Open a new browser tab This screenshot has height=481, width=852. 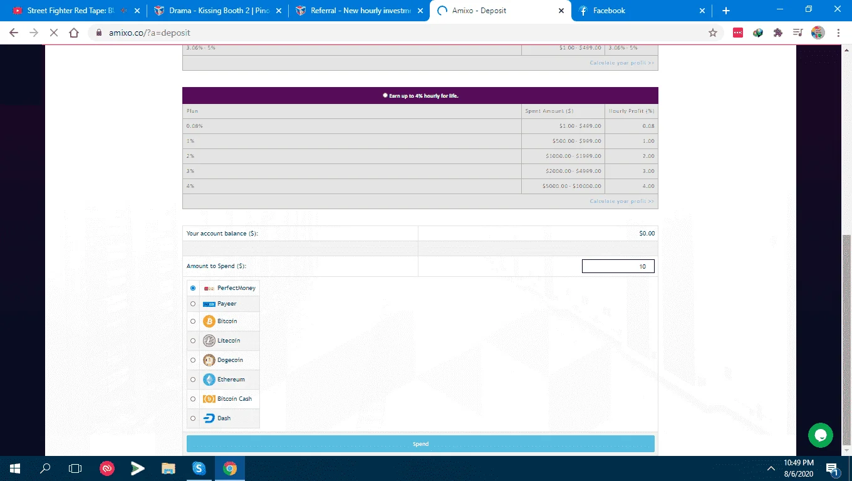(725, 11)
